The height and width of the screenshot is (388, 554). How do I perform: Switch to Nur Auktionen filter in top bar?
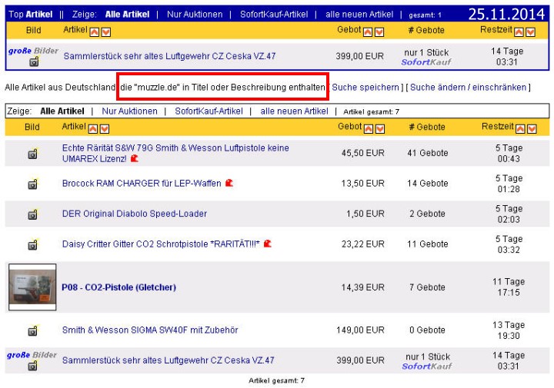point(195,15)
